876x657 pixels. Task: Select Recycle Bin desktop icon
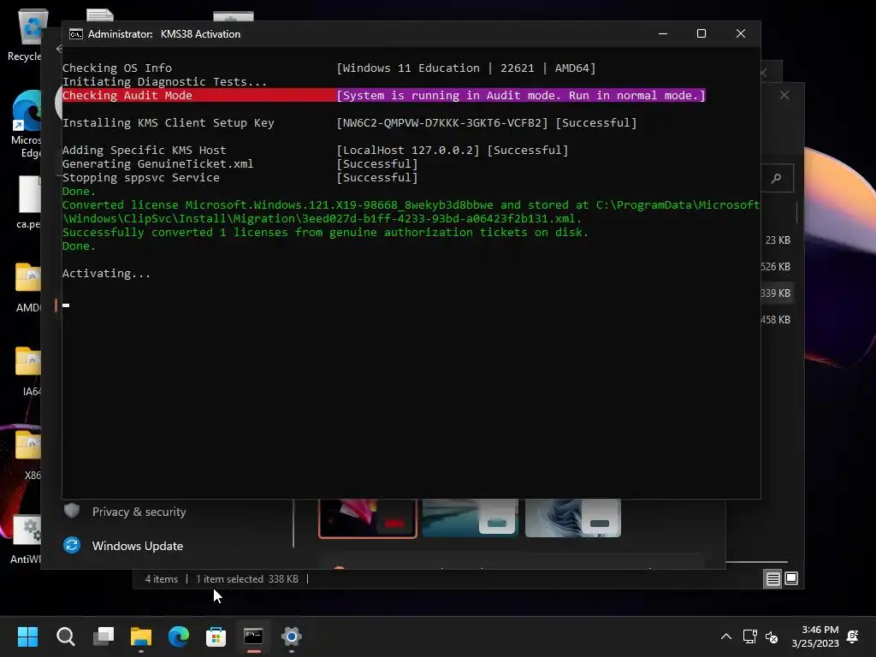[25, 34]
